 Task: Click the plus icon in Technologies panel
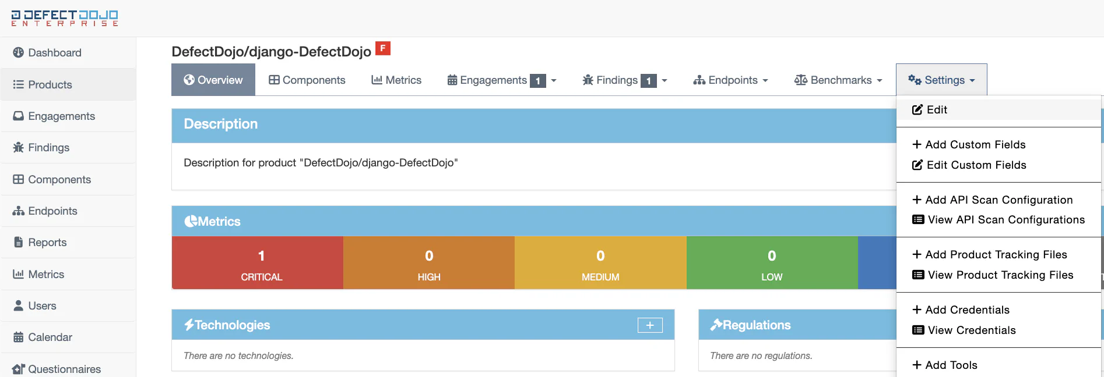click(649, 325)
